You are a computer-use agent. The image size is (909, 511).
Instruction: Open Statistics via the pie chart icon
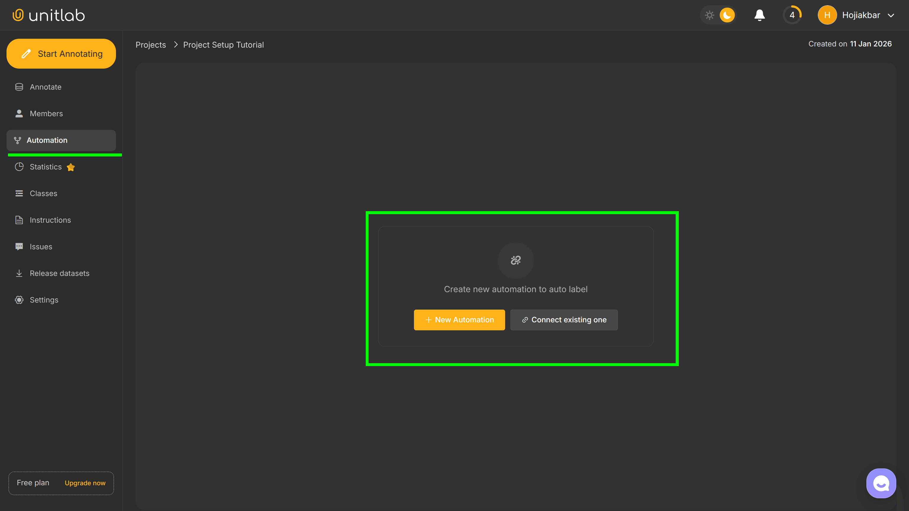click(x=20, y=167)
